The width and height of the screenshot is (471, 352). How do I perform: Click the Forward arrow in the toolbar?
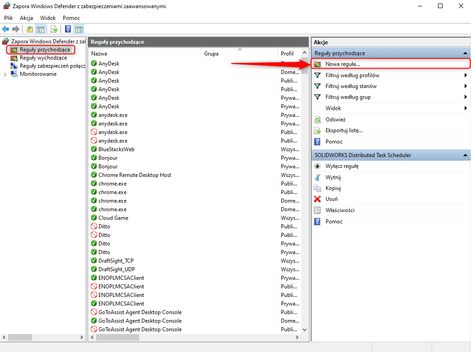[16, 29]
